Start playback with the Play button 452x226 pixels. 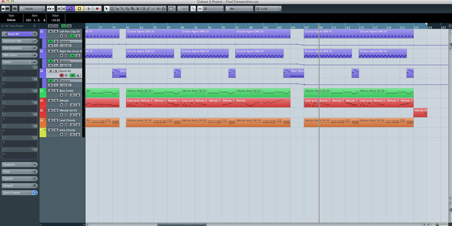88,9
